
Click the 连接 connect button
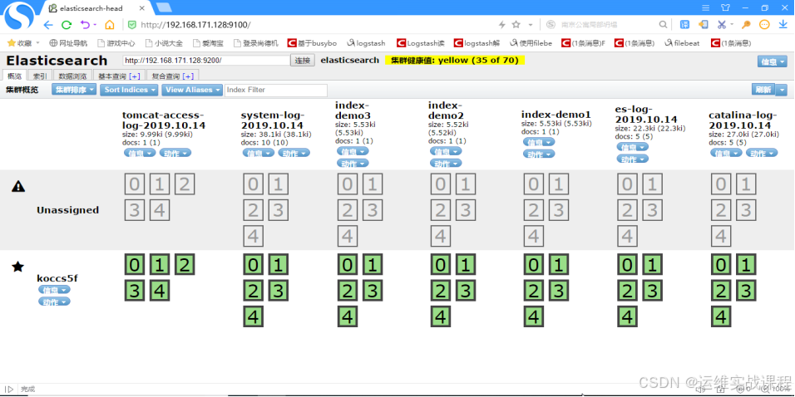[x=303, y=61]
